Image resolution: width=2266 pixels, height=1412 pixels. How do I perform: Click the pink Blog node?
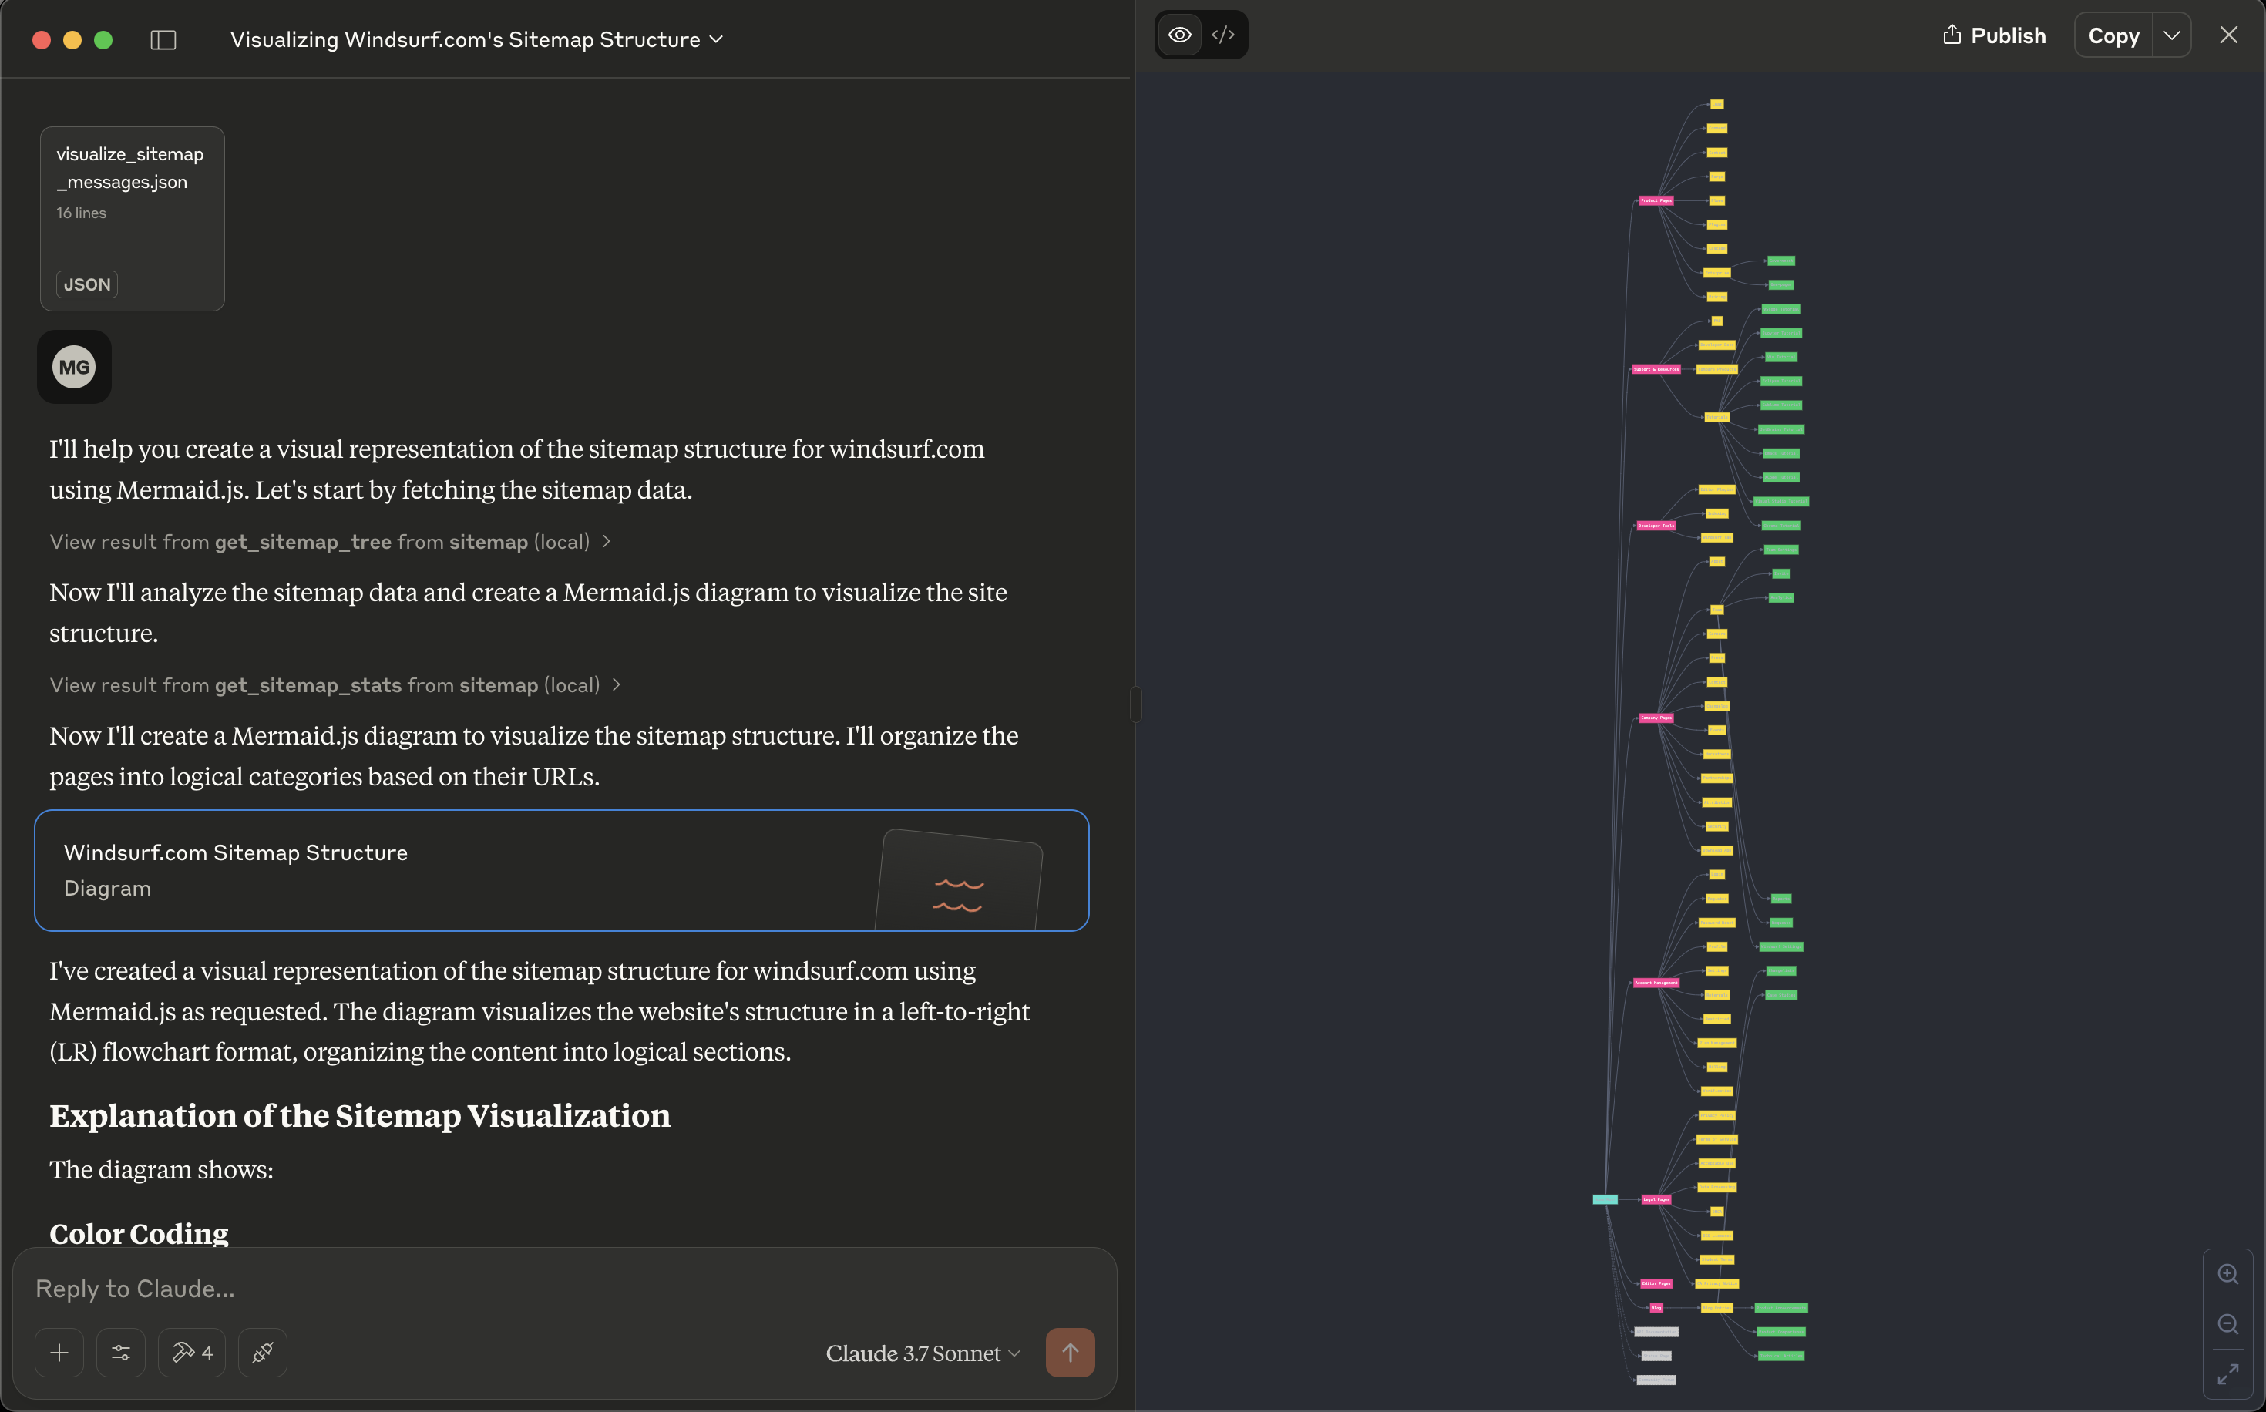click(1656, 1309)
